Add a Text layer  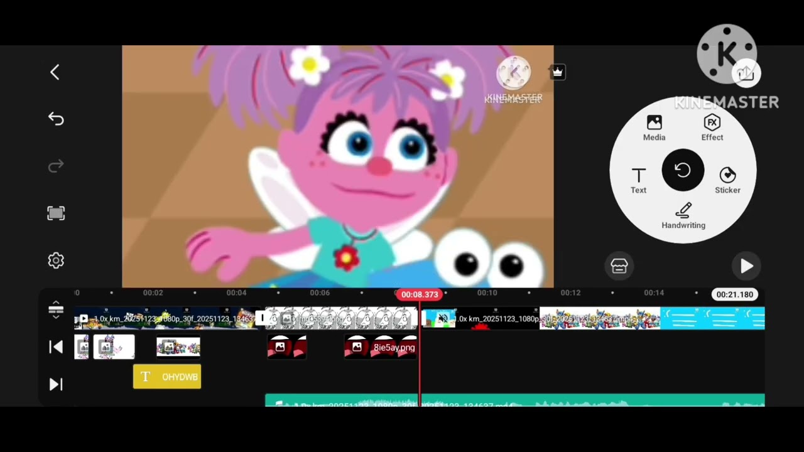638,181
